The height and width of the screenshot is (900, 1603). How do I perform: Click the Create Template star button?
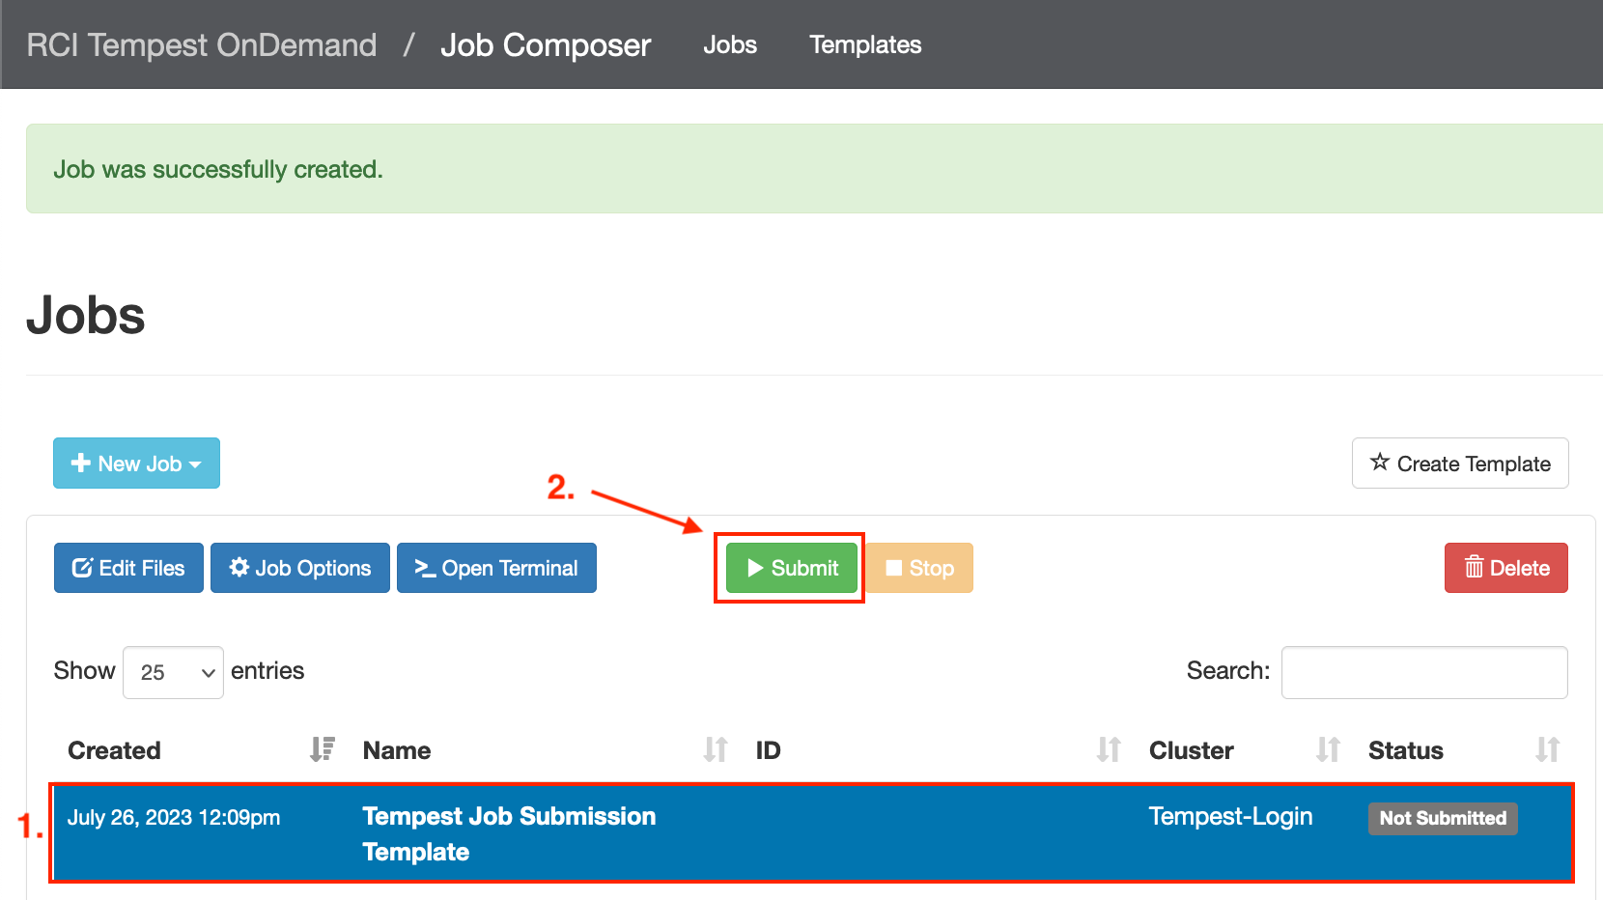[x=1459, y=464]
